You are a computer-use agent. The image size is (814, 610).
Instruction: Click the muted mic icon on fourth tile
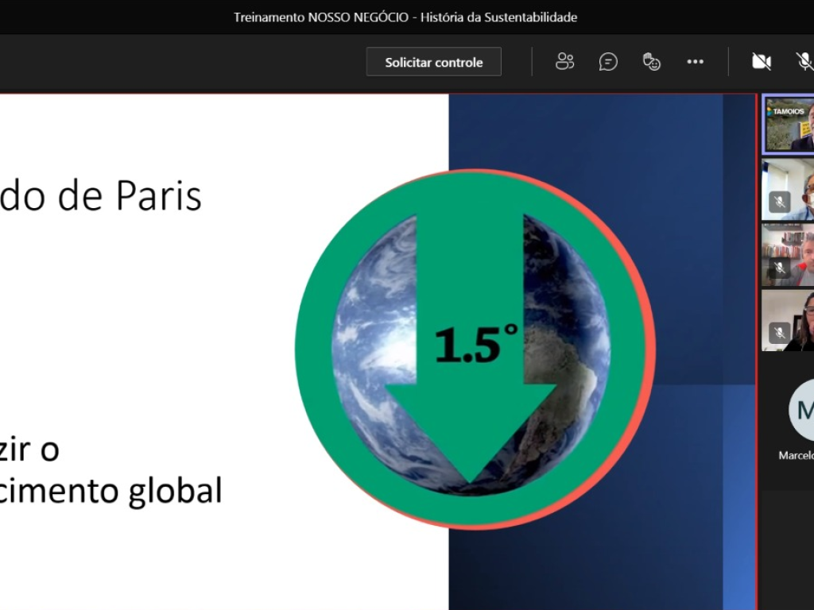[779, 333]
